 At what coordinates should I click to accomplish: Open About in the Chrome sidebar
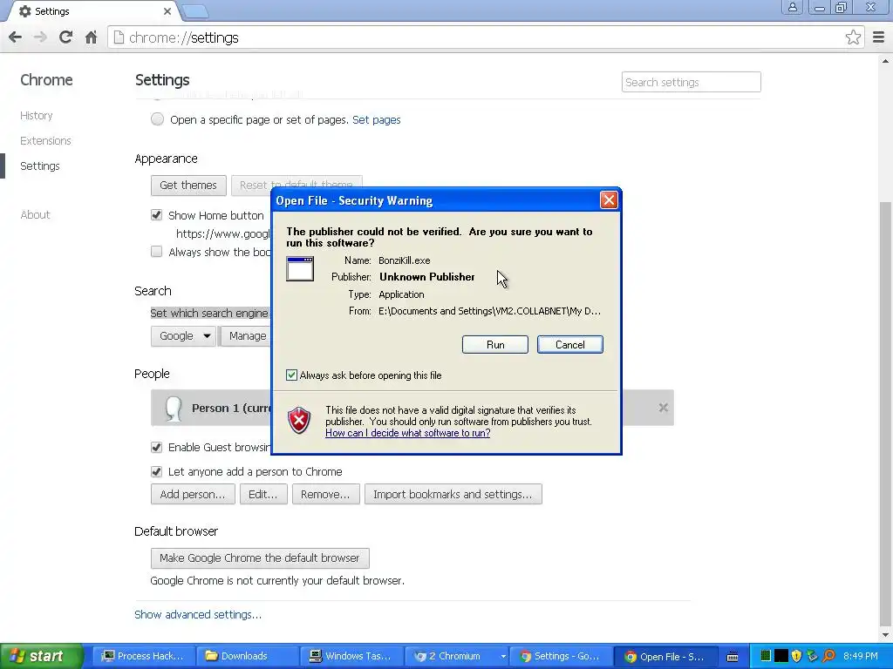(35, 214)
